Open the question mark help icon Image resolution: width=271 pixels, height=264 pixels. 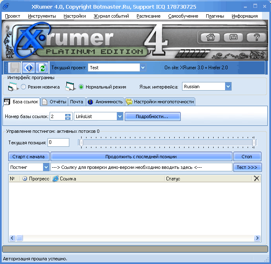tap(257, 37)
